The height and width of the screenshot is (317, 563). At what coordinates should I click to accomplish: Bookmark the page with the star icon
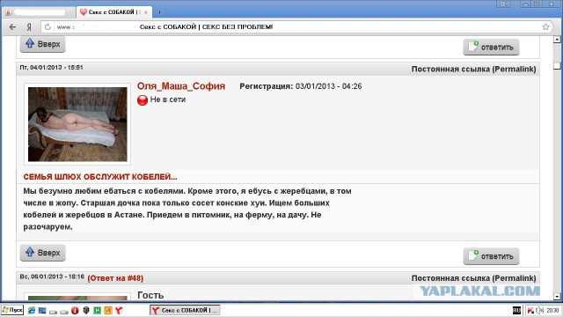545,26
